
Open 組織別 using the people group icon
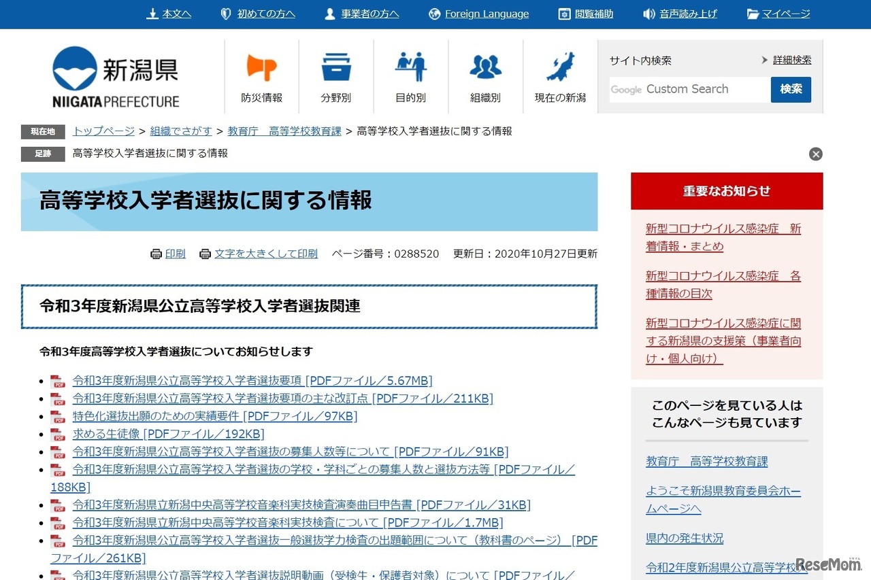[x=485, y=66]
